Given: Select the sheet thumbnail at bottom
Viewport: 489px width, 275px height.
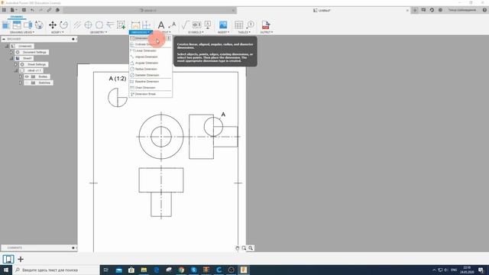Looking at the screenshot, I should click(8, 259).
